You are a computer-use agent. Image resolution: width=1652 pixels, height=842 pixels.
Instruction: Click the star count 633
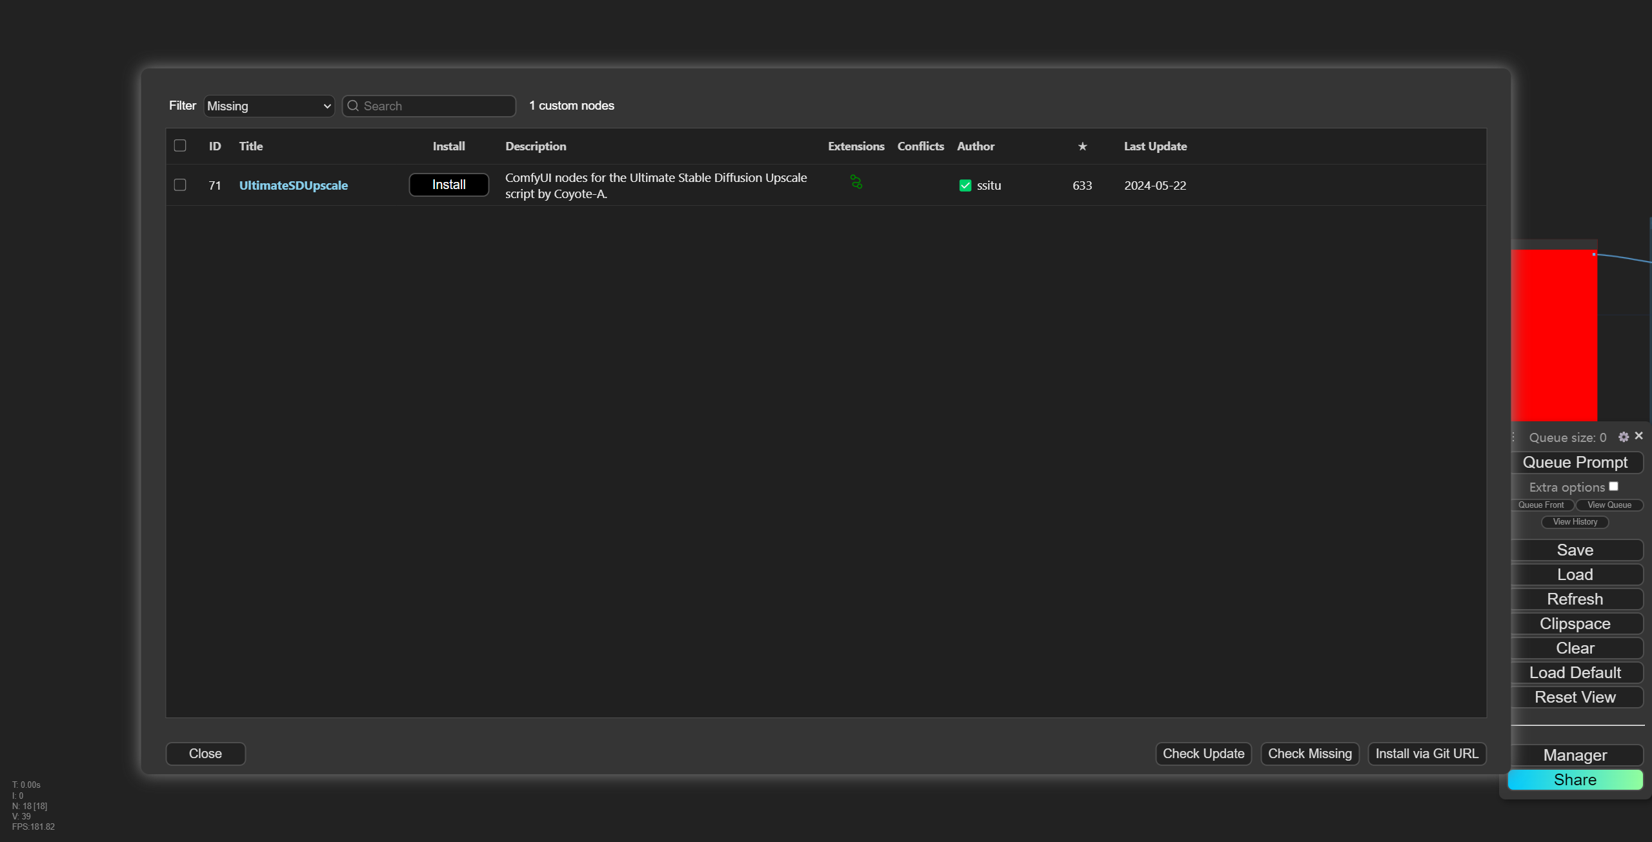[x=1082, y=186]
